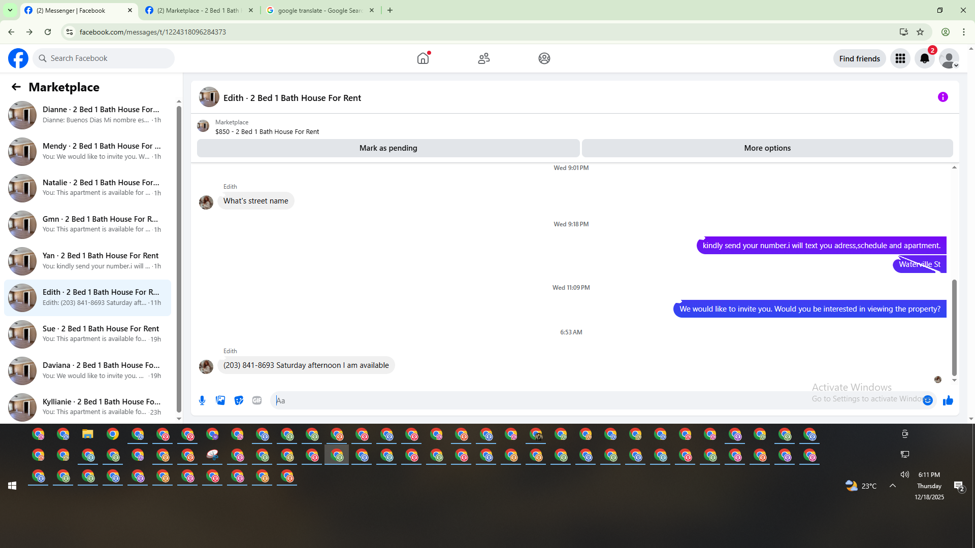Select the Edith conversation row
The width and height of the screenshot is (975, 548).
87,297
